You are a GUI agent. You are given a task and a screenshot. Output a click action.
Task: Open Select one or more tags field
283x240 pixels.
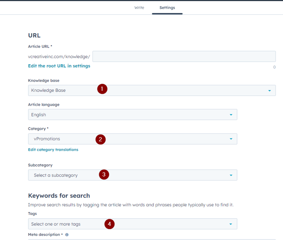[x=132, y=224]
